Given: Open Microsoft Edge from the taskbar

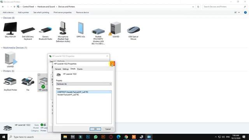Looking at the screenshot, I should click(x=118, y=137).
